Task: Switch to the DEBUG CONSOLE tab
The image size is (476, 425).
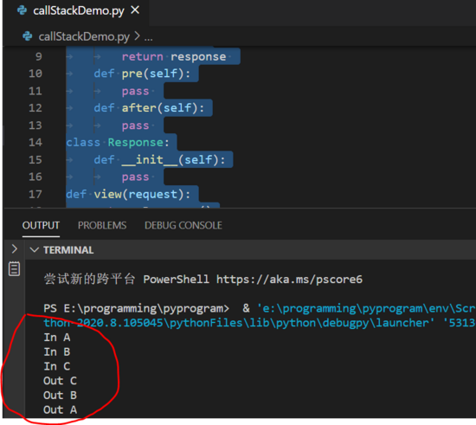Action: [x=183, y=226]
